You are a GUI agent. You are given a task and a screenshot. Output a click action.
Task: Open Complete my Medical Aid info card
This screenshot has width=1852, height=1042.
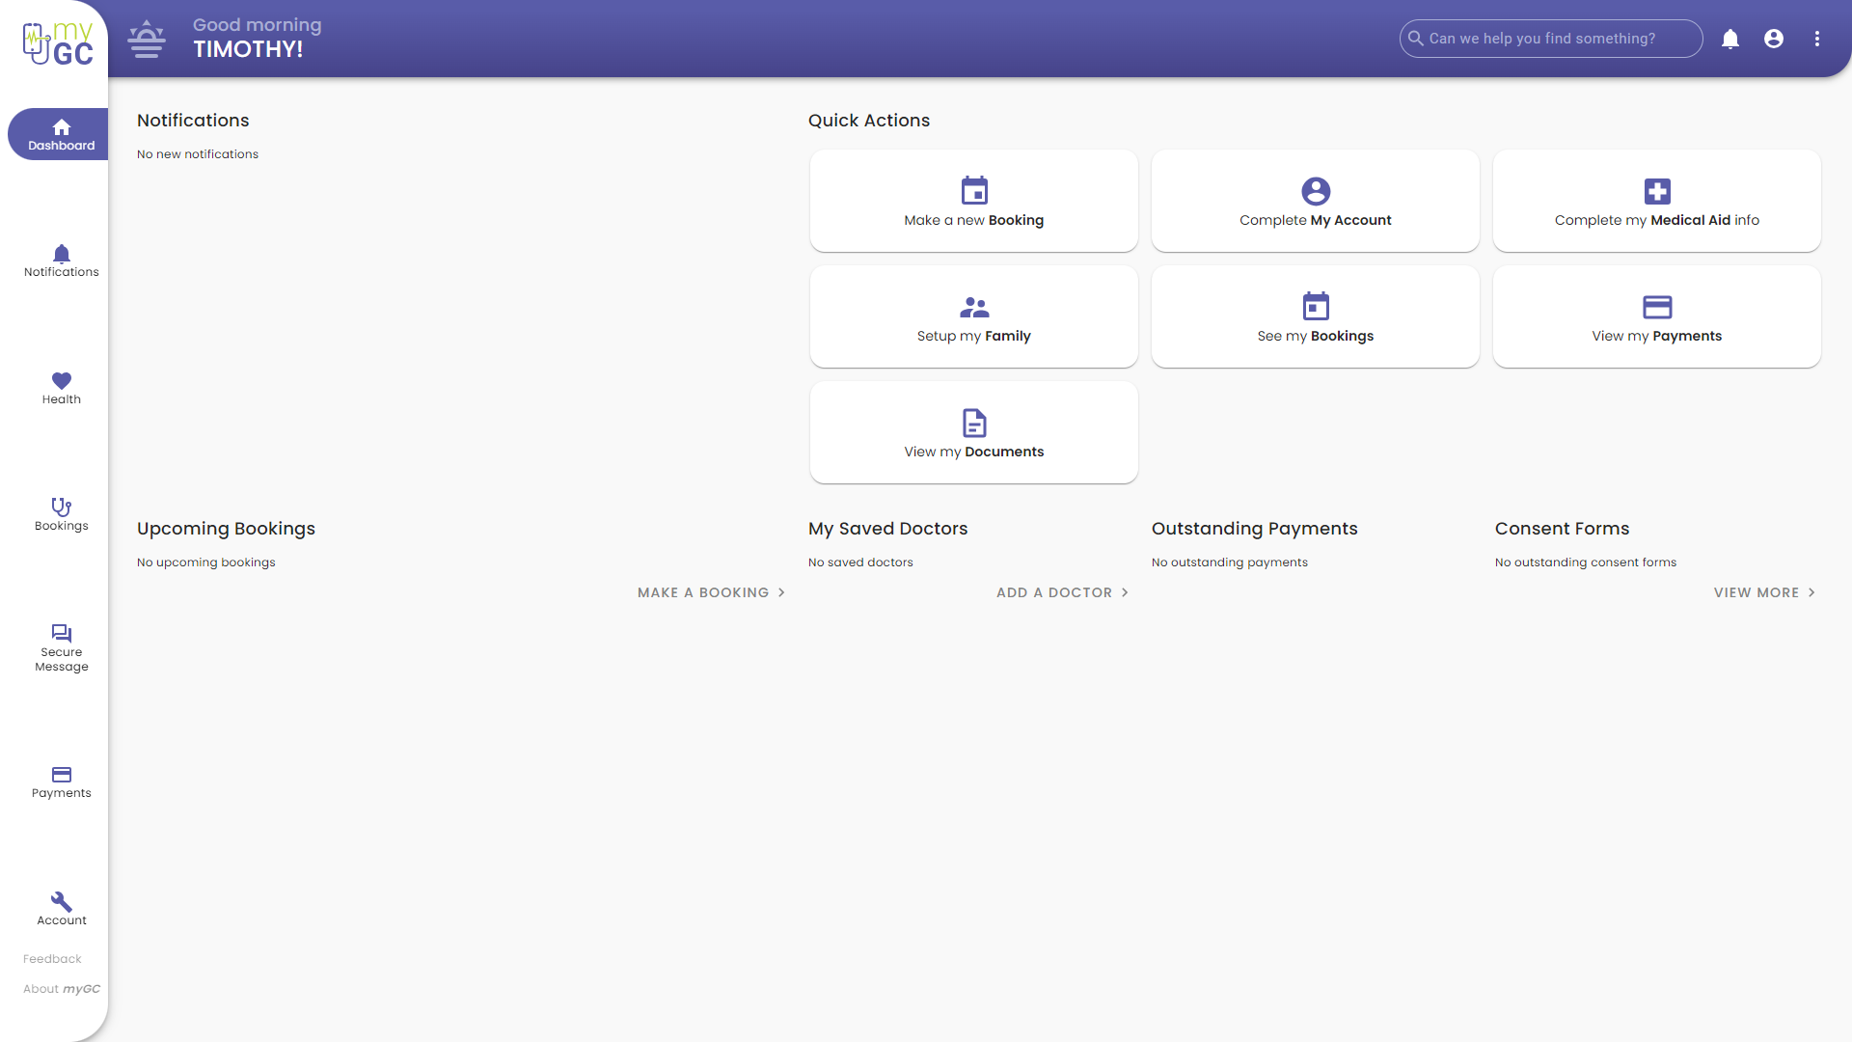click(1656, 201)
